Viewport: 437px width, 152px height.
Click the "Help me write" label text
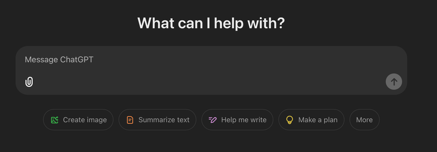(244, 120)
